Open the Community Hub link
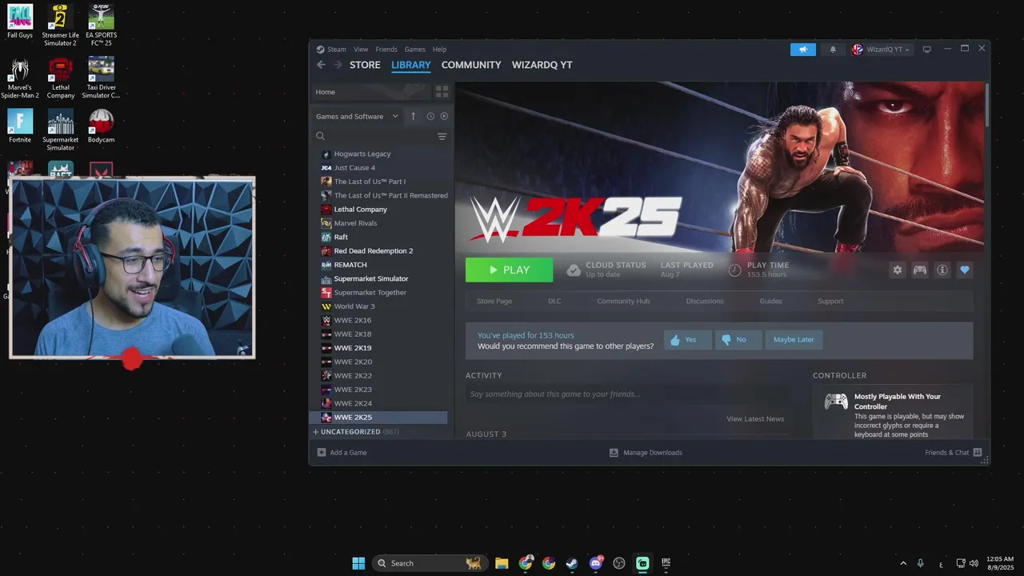This screenshot has width=1024, height=576. [623, 302]
